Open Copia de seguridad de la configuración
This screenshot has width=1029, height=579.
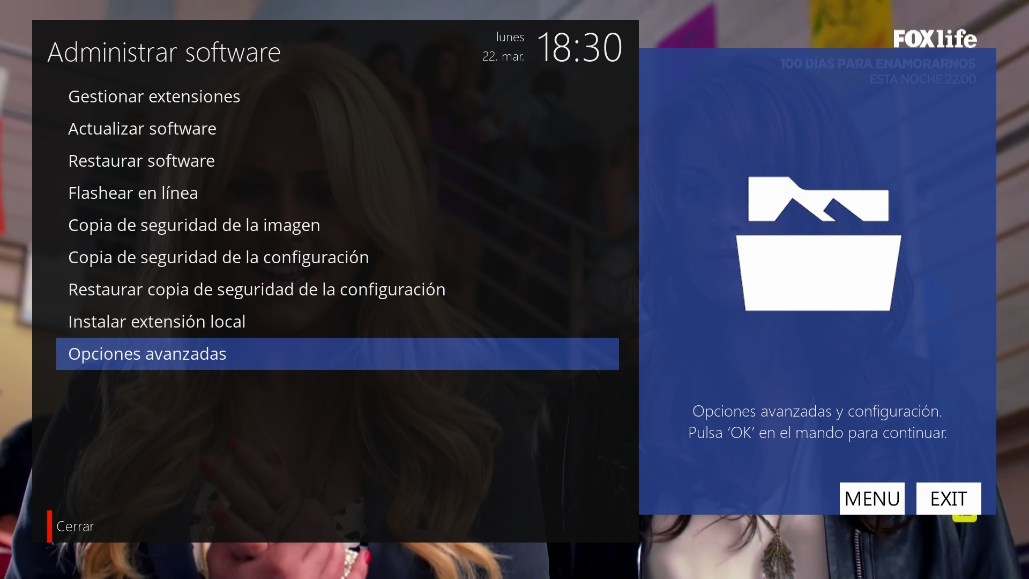coord(218,257)
